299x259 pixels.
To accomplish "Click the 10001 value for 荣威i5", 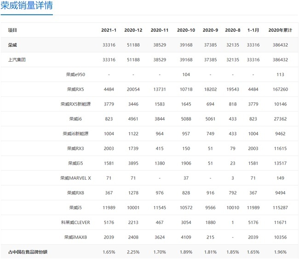I will [133, 208].
